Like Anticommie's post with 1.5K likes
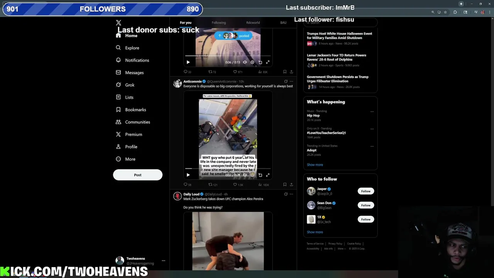The width and height of the screenshot is (494, 278). click(238, 185)
